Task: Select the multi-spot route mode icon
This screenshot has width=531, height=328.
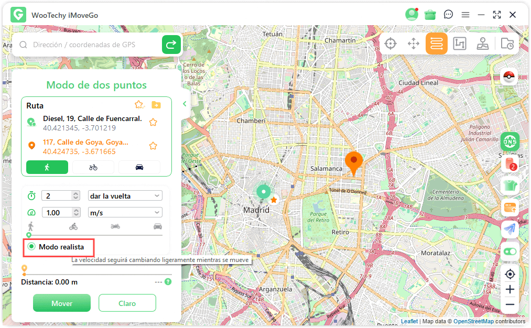Action: (459, 44)
